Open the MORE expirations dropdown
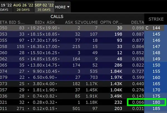 click(62, 6)
